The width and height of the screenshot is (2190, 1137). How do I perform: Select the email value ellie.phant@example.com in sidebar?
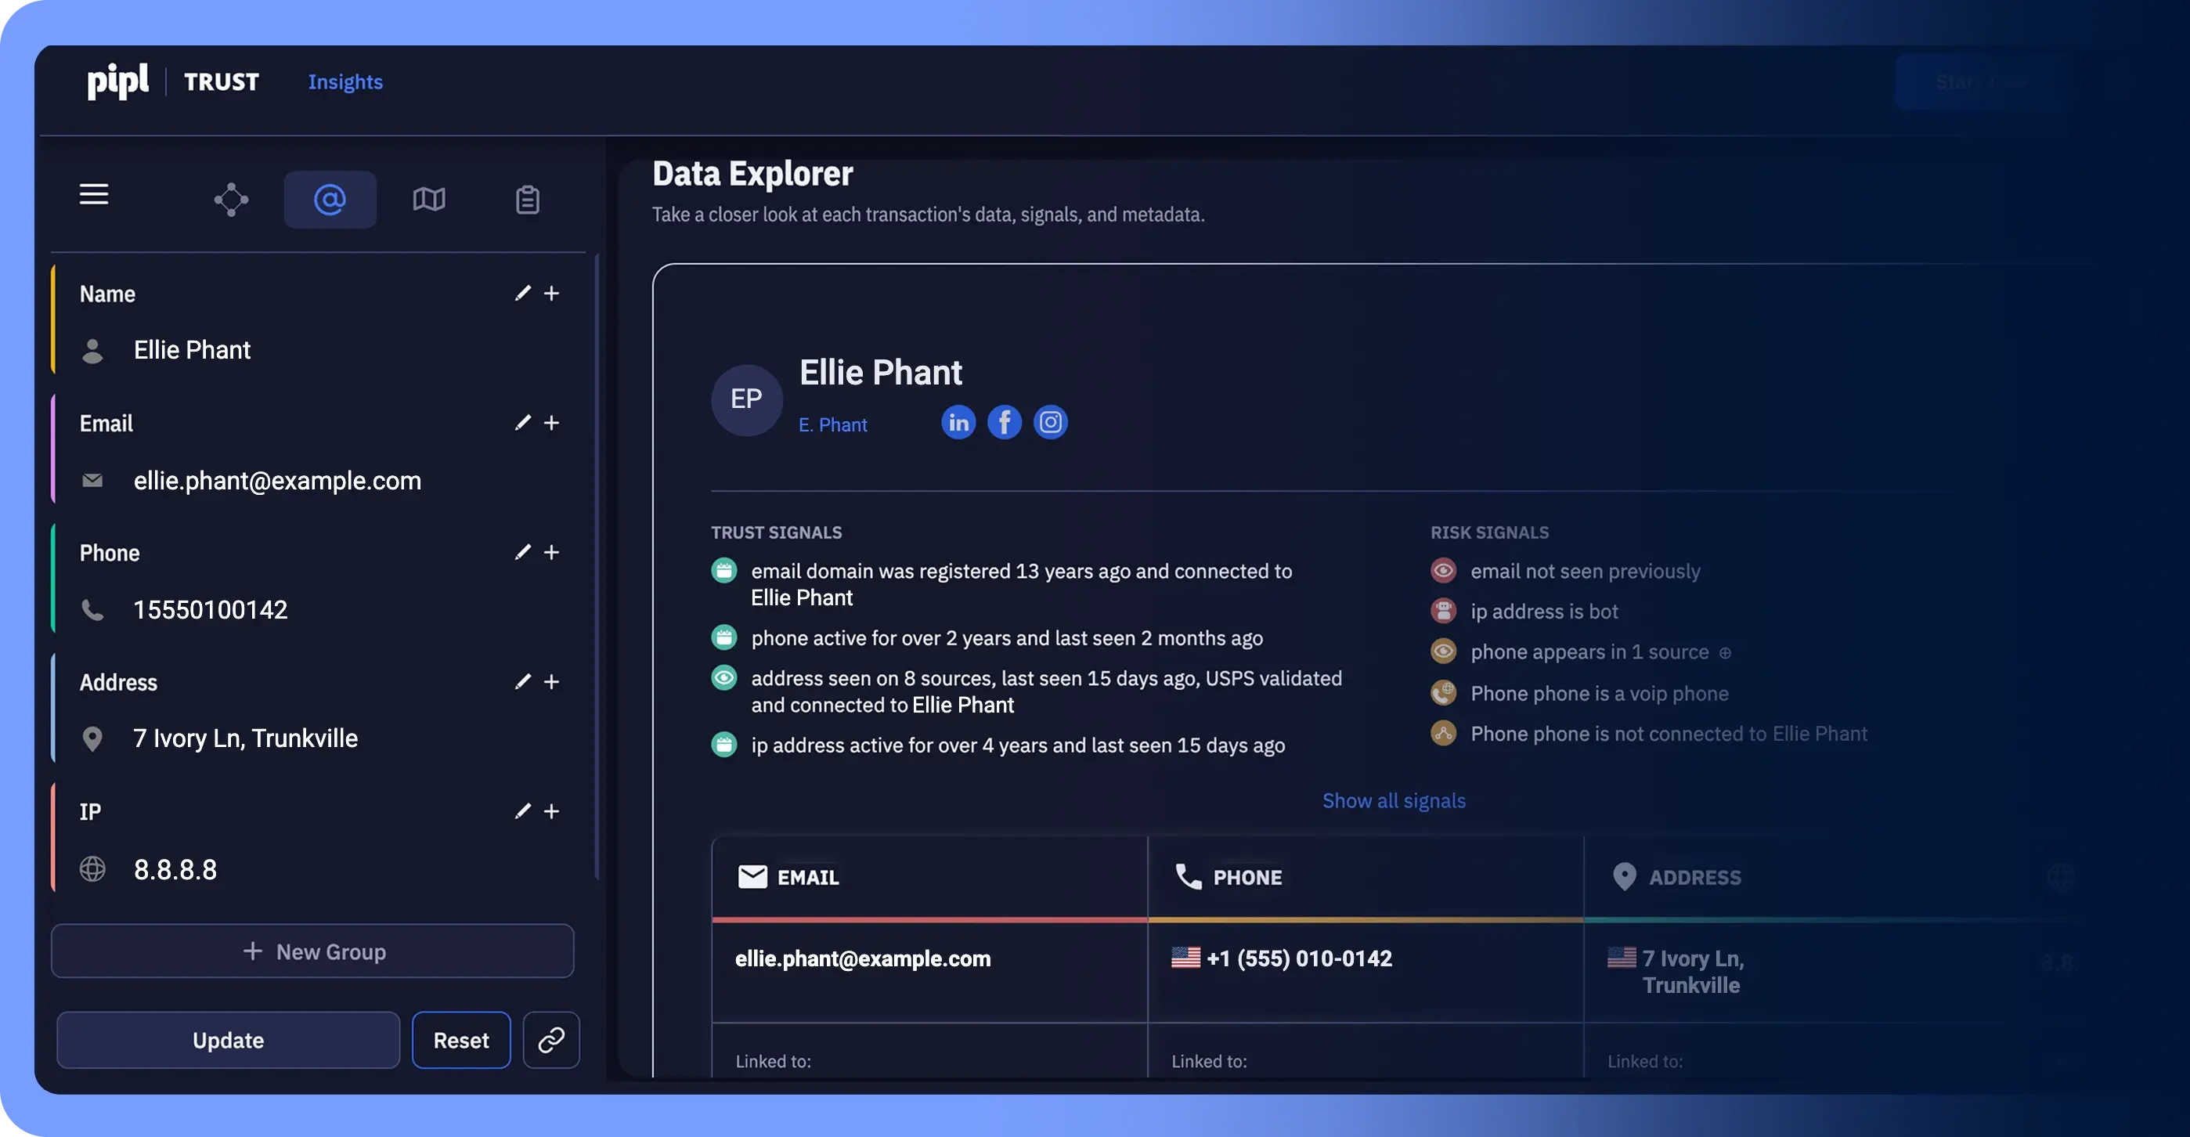coord(277,481)
